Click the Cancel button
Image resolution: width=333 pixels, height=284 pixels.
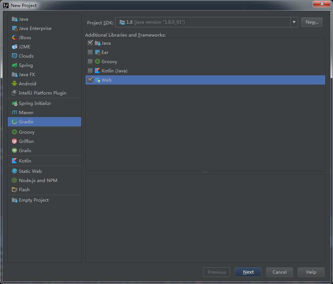pyautogui.click(x=280, y=272)
